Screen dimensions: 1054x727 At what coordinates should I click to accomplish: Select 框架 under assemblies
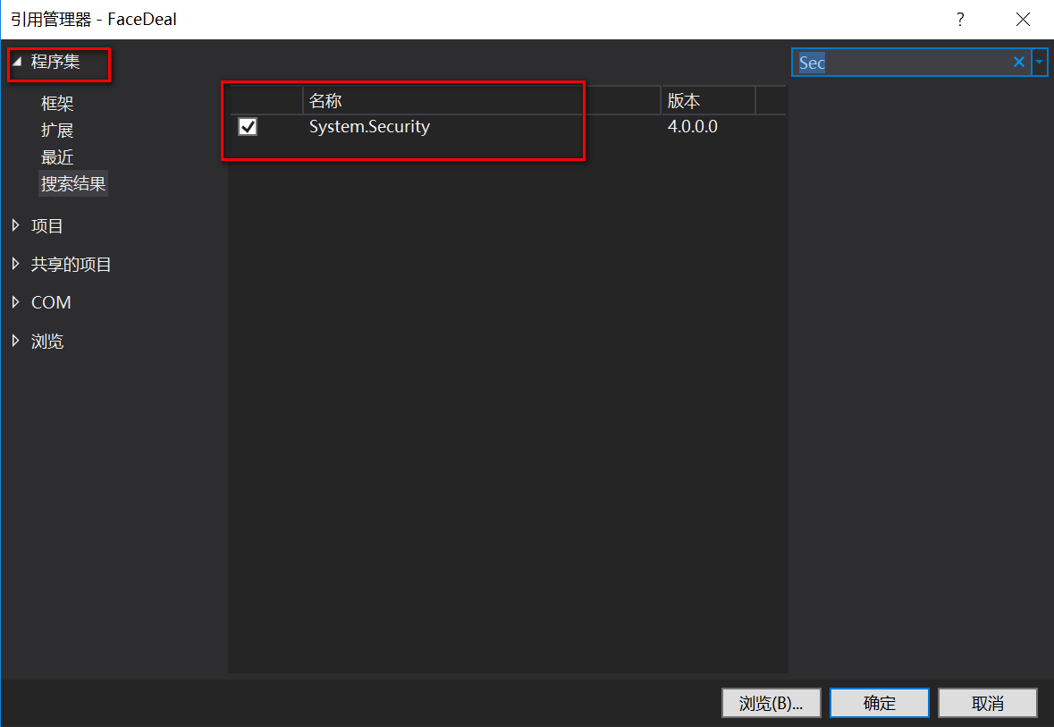click(x=57, y=104)
